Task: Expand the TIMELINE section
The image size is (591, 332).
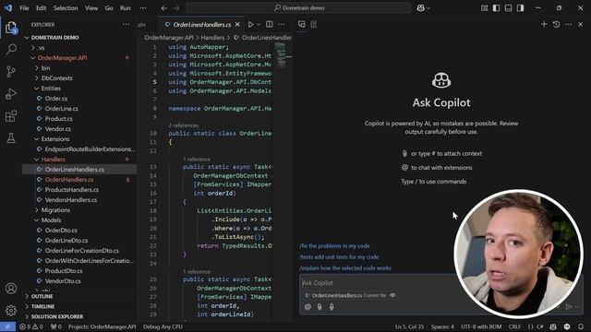Action: [40, 307]
